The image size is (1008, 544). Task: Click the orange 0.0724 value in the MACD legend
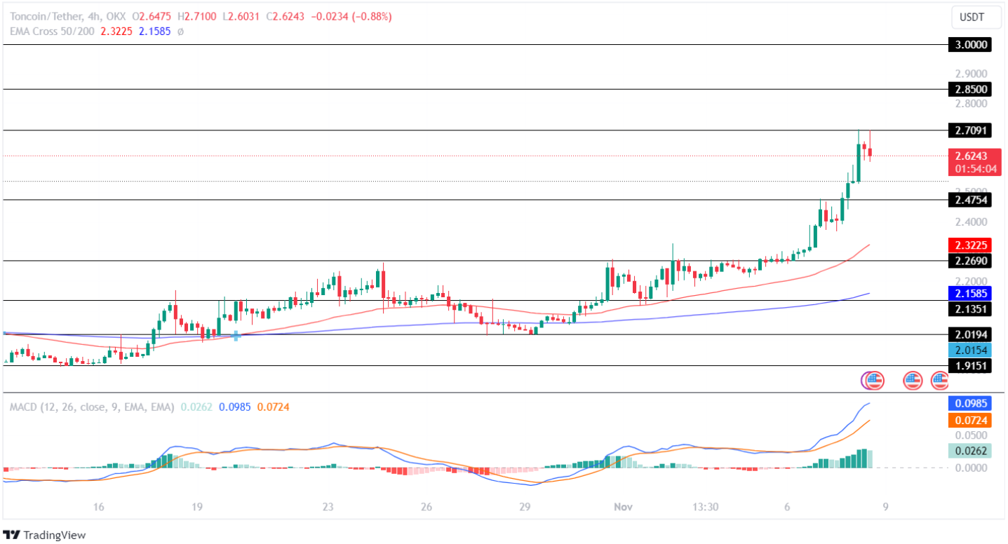click(x=273, y=407)
